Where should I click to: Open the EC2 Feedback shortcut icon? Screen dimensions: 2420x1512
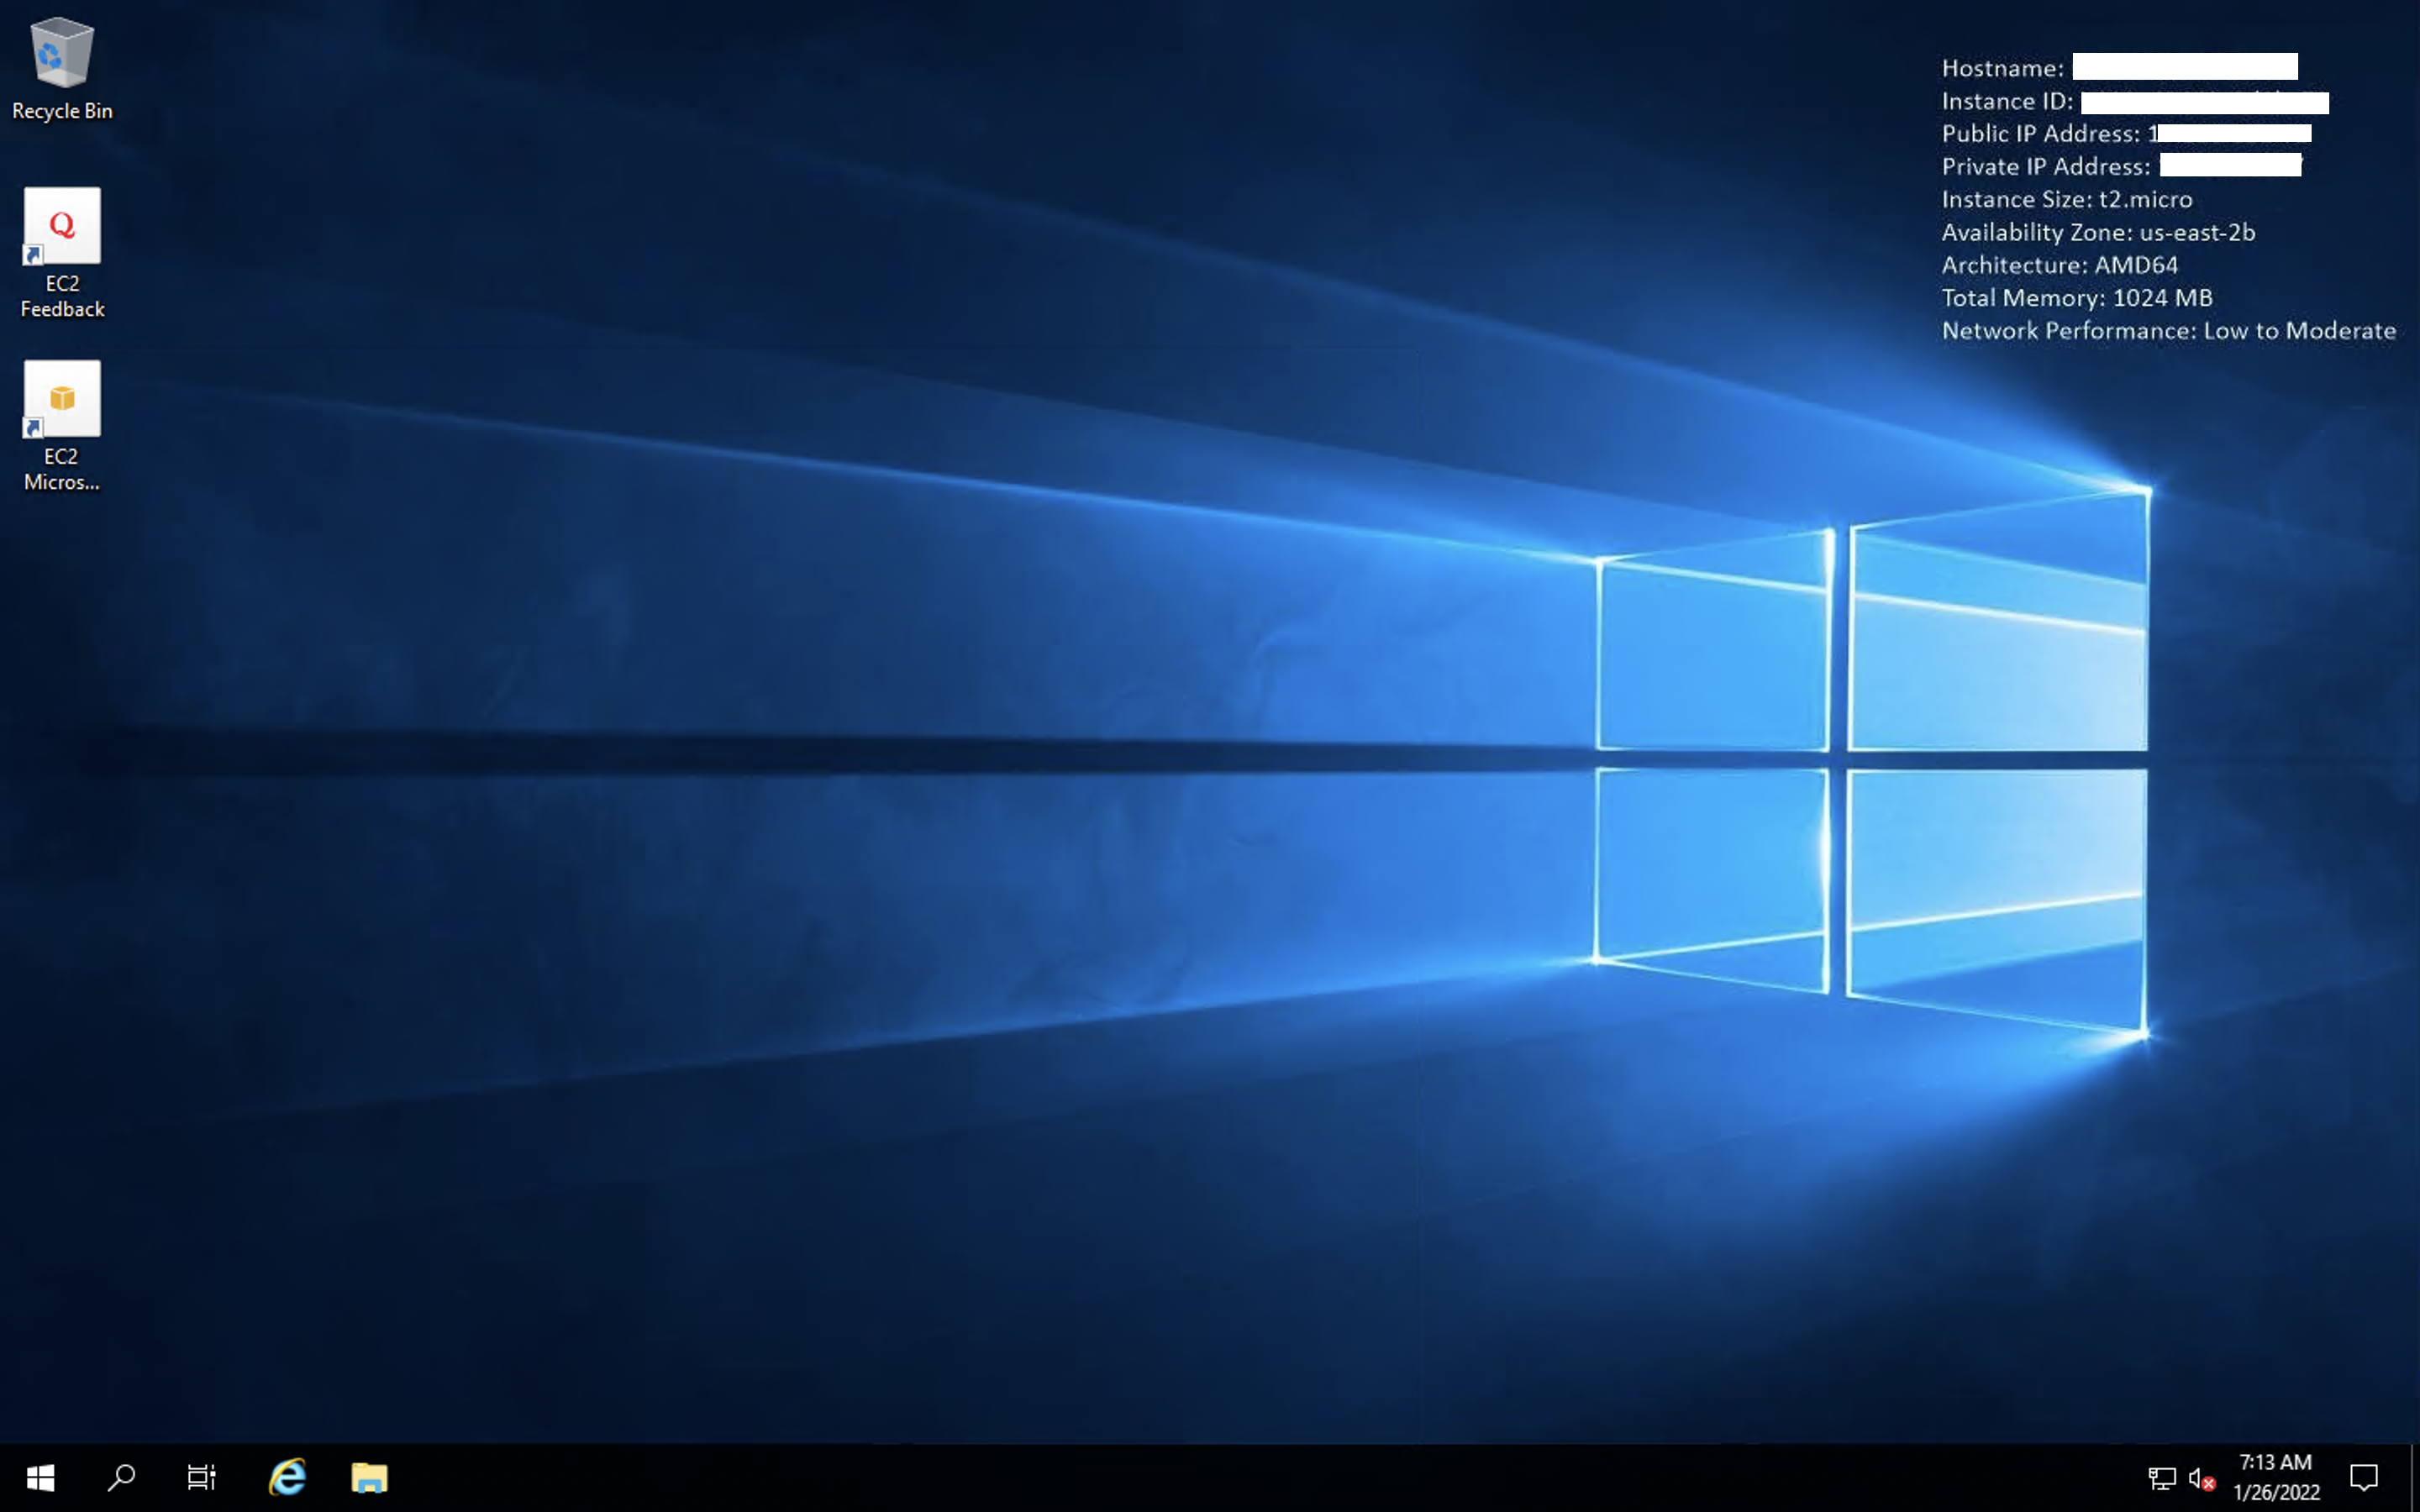62,226
